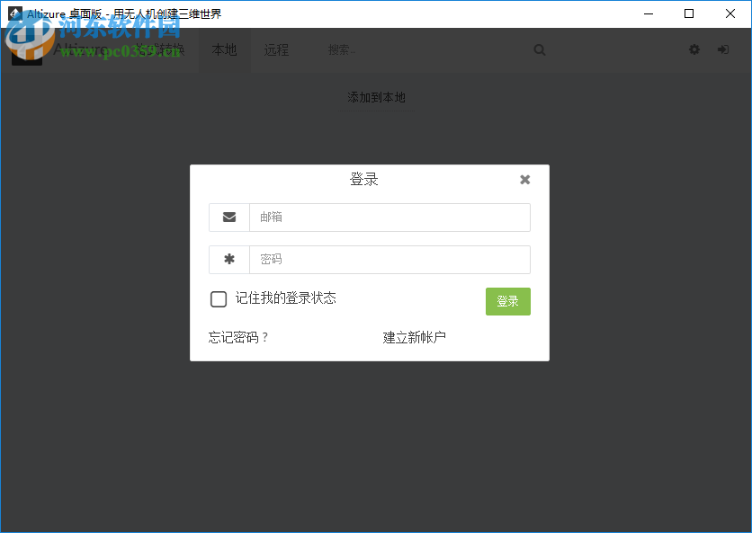Switch to the 本地 tab
The image size is (752, 533).
point(224,49)
